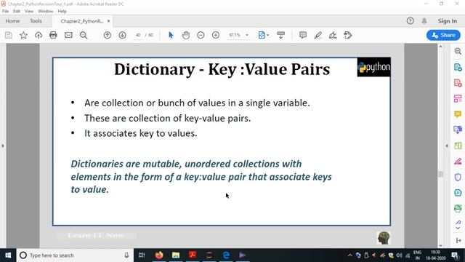This screenshot has height=262, width=465.
Task: Open Combine Files tool in right pane
Action: click(458, 130)
